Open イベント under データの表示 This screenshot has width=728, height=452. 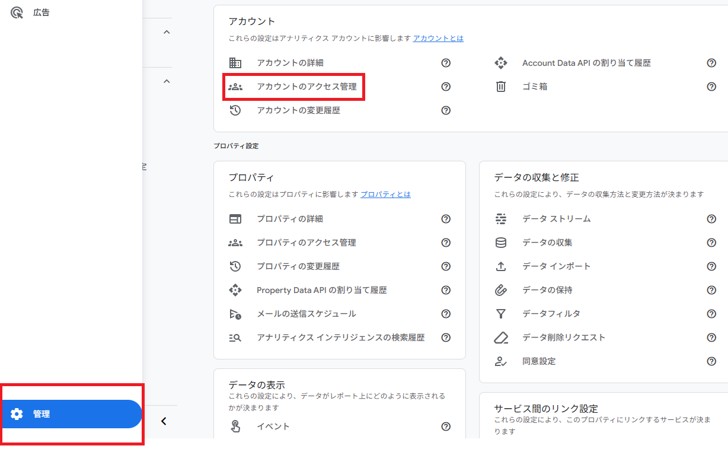pyautogui.click(x=273, y=426)
